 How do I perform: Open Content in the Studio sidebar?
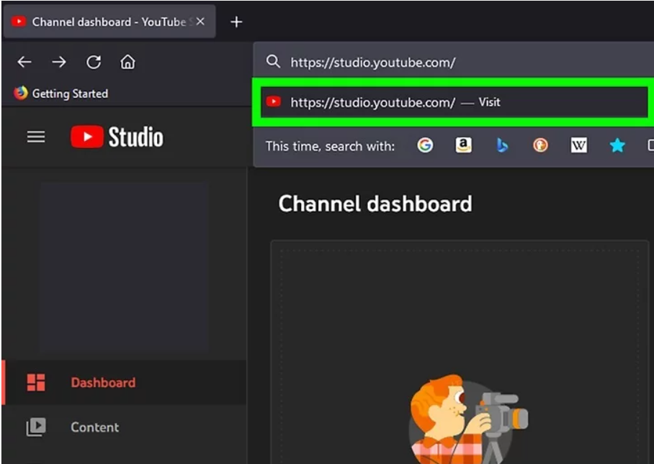tap(125, 427)
